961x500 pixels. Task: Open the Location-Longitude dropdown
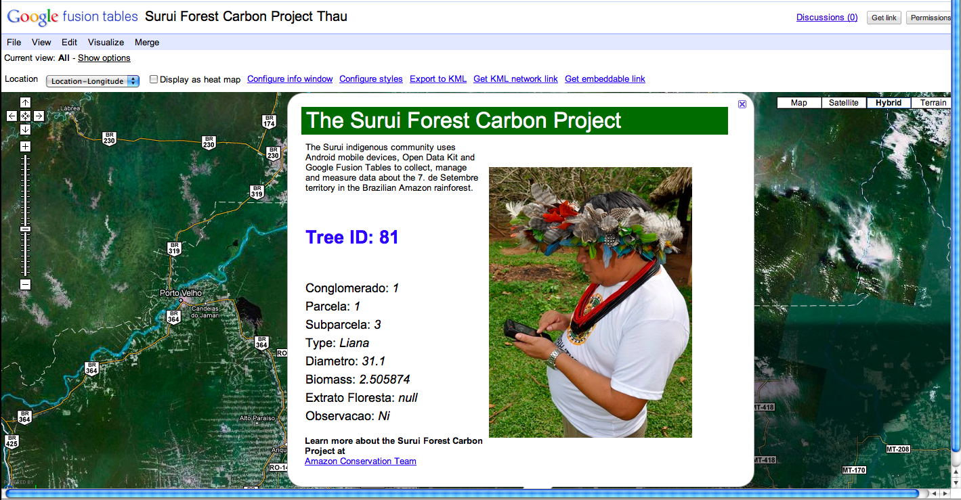tap(93, 81)
